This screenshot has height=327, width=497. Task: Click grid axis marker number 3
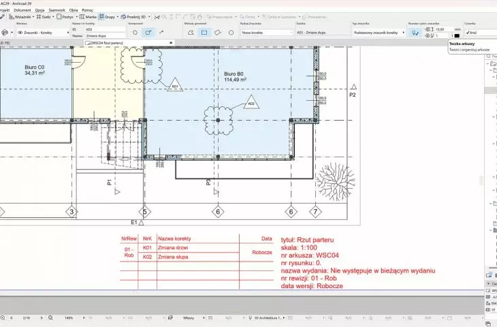click(71, 212)
